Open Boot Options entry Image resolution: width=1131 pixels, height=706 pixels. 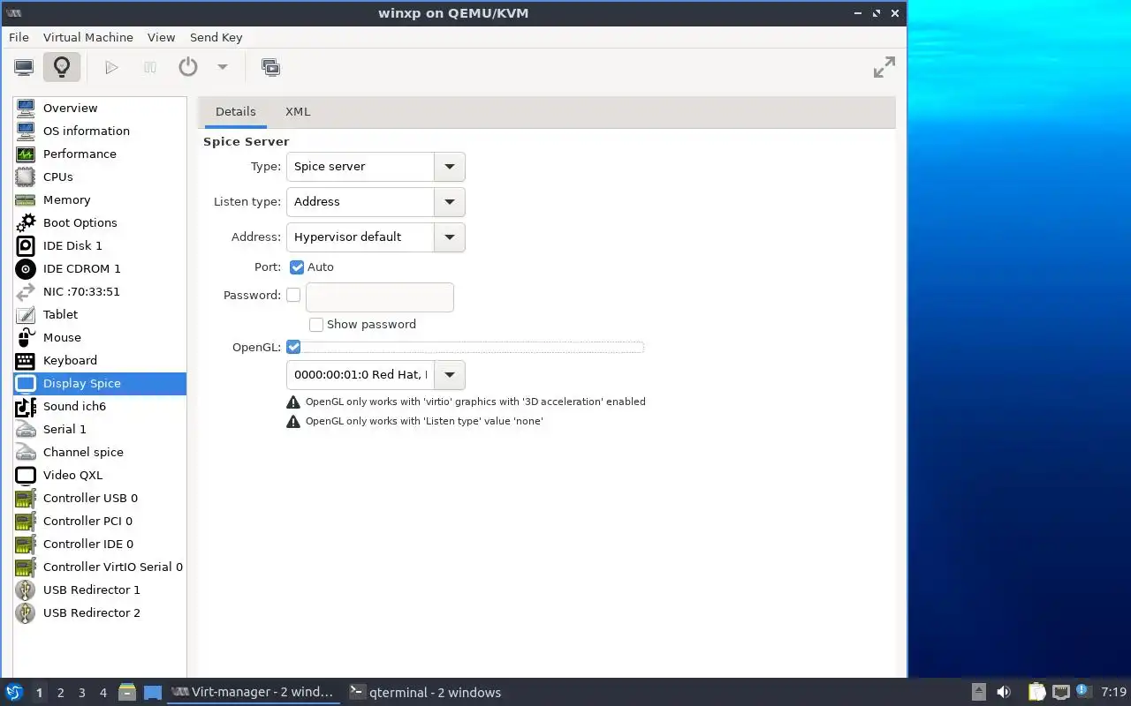(100, 222)
